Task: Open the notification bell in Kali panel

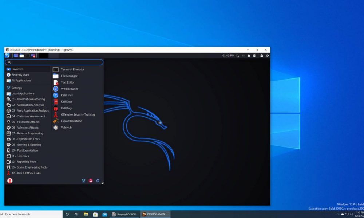Action: 249,56
